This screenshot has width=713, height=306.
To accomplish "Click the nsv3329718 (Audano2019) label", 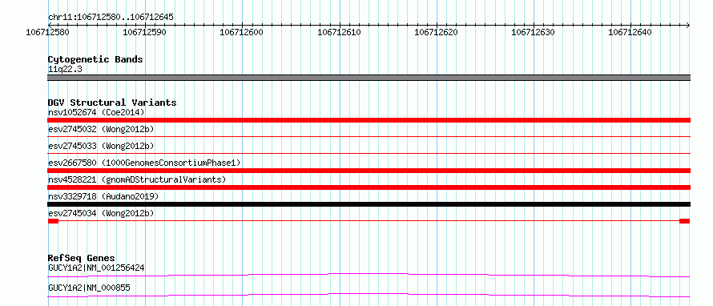I will (x=103, y=196).
